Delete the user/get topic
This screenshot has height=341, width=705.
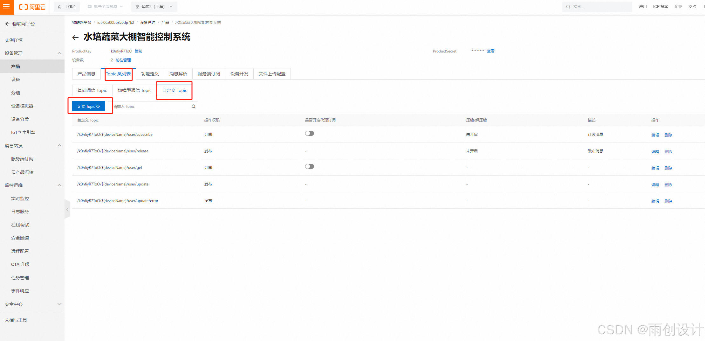668,168
